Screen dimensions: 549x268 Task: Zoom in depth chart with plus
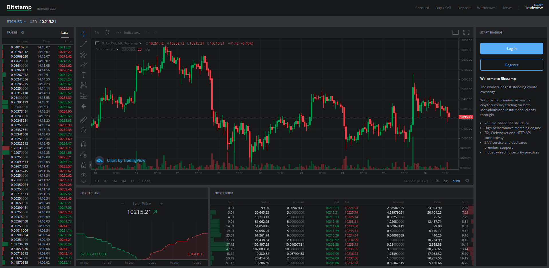161,204
